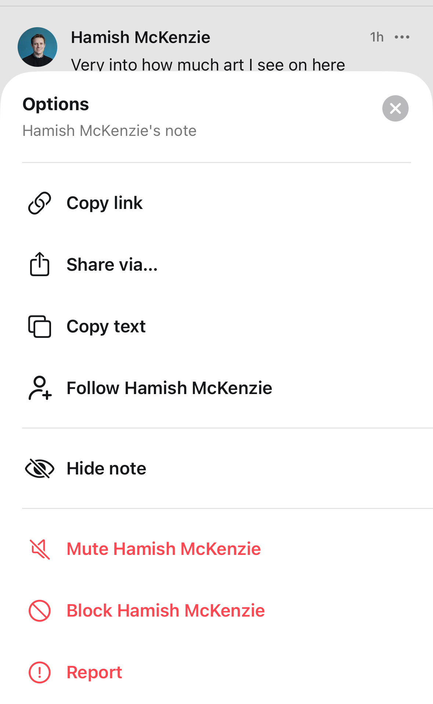Follow Hamish McKenzie
Viewport: 433px width, 704px height.
coord(216,388)
